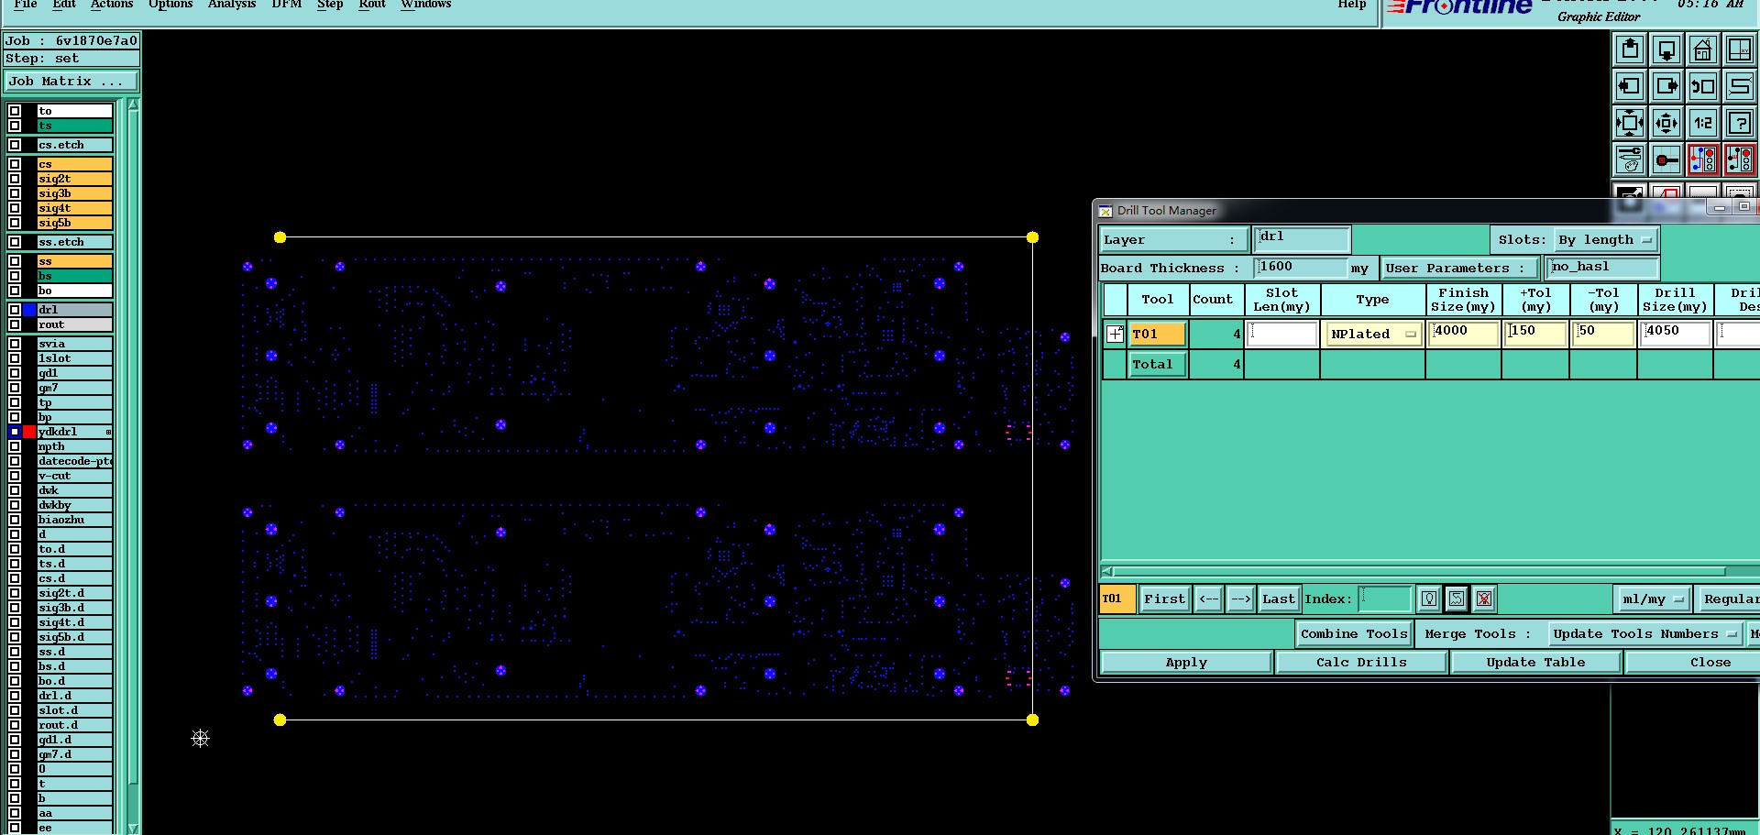This screenshot has height=835, width=1760.
Task: Click the layer list scroll down arrow
Action: [x=133, y=829]
